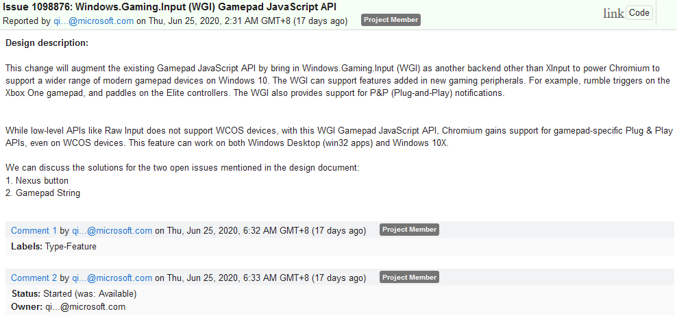Open the Comment 1 link
The height and width of the screenshot is (318, 677).
[34, 231]
